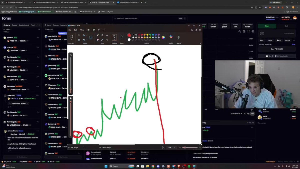Select the Pencil tool in Paint
Viewport: 300px width, 169px height.
click(x=97, y=35)
